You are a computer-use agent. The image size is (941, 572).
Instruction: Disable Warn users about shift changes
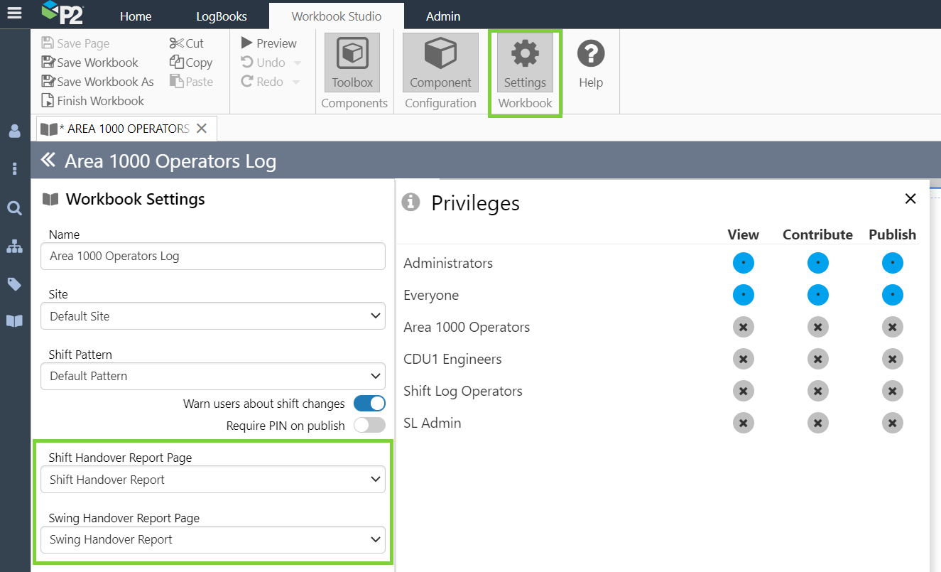pos(369,404)
